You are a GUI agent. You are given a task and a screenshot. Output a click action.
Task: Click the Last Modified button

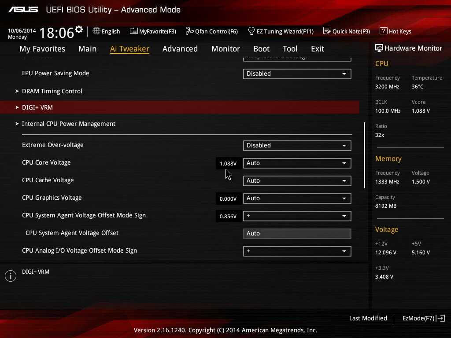pyautogui.click(x=368, y=318)
